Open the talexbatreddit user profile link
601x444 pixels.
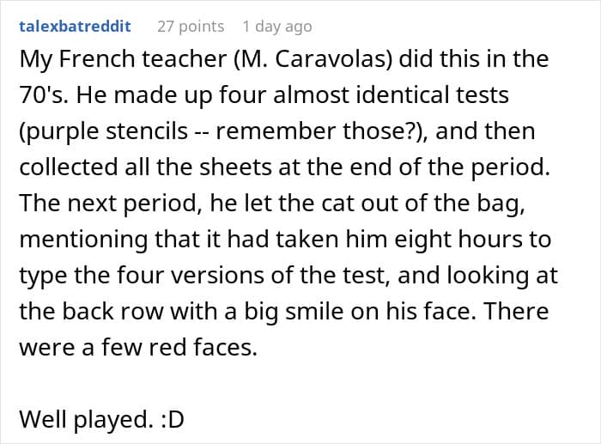[76, 27]
